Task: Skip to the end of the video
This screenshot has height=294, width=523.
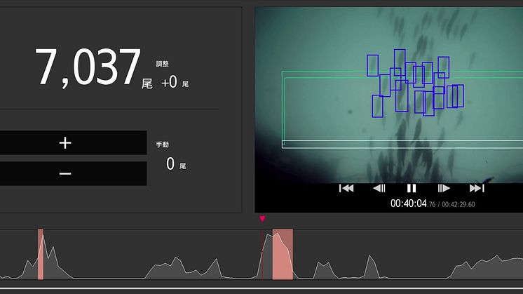Action: (477, 188)
